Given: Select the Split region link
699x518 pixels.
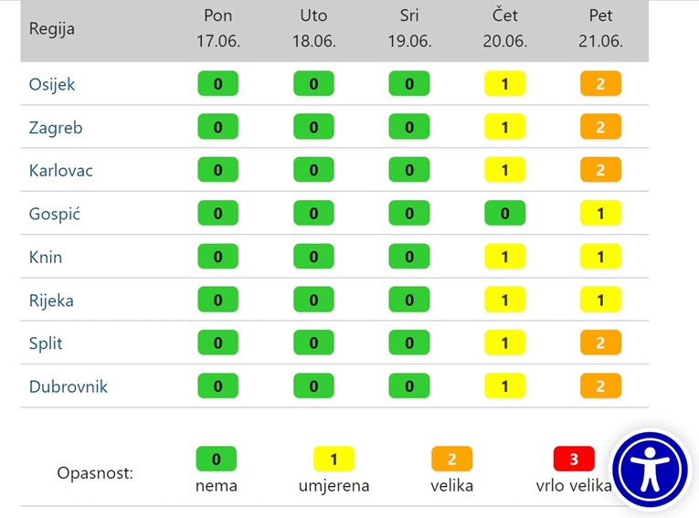Looking at the screenshot, I should (x=46, y=344).
